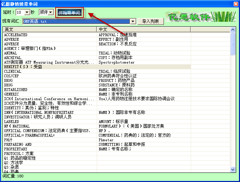Screen dimensions: 240x182
Task: Select the PROTOCOL：方案 row
Action: tap(97, 154)
